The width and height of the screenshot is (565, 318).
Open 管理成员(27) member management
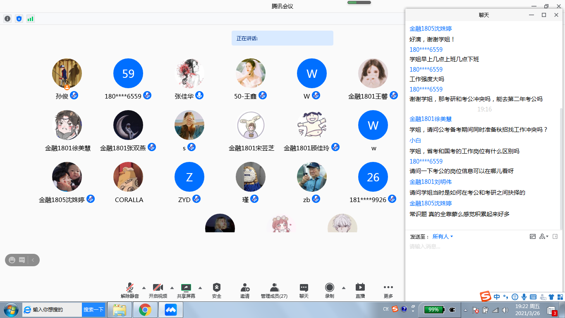pyautogui.click(x=274, y=291)
